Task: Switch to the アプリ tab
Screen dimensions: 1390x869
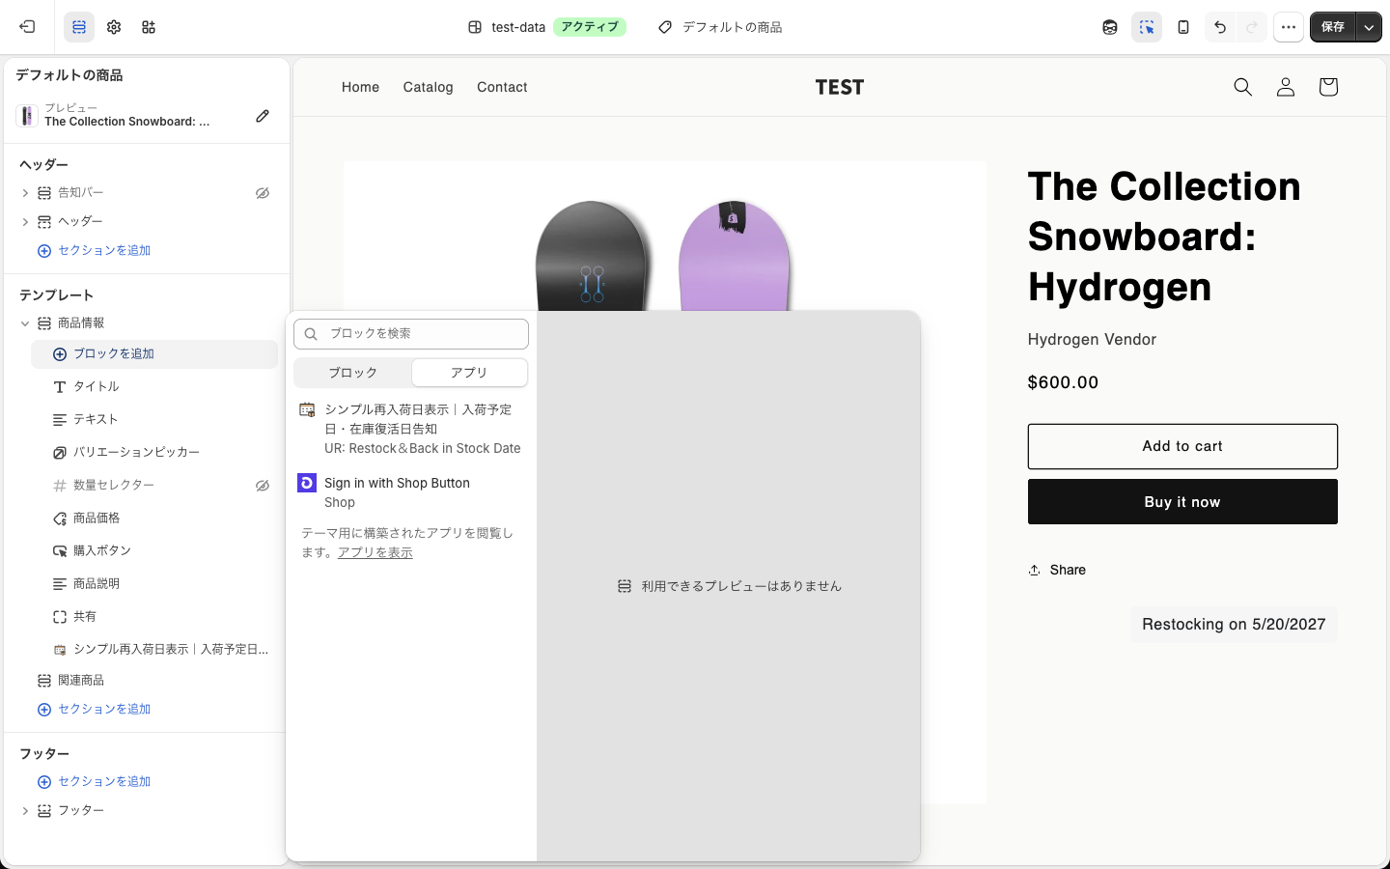Action: pyautogui.click(x=469, y=373)
